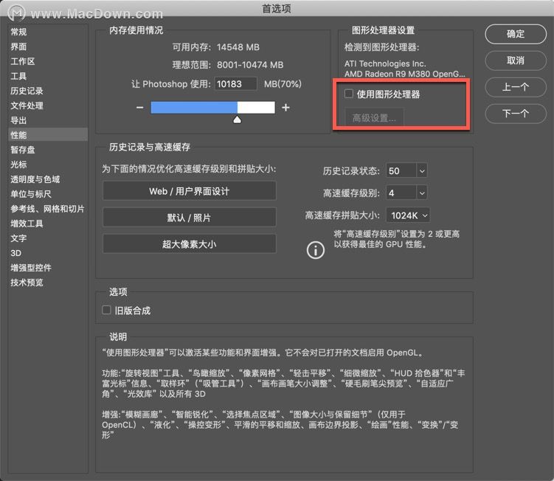Viewport: 554px width, 481px height.
Task: Choose Web / 用户界面设计 cache preset
Action: tap(190, 191)
